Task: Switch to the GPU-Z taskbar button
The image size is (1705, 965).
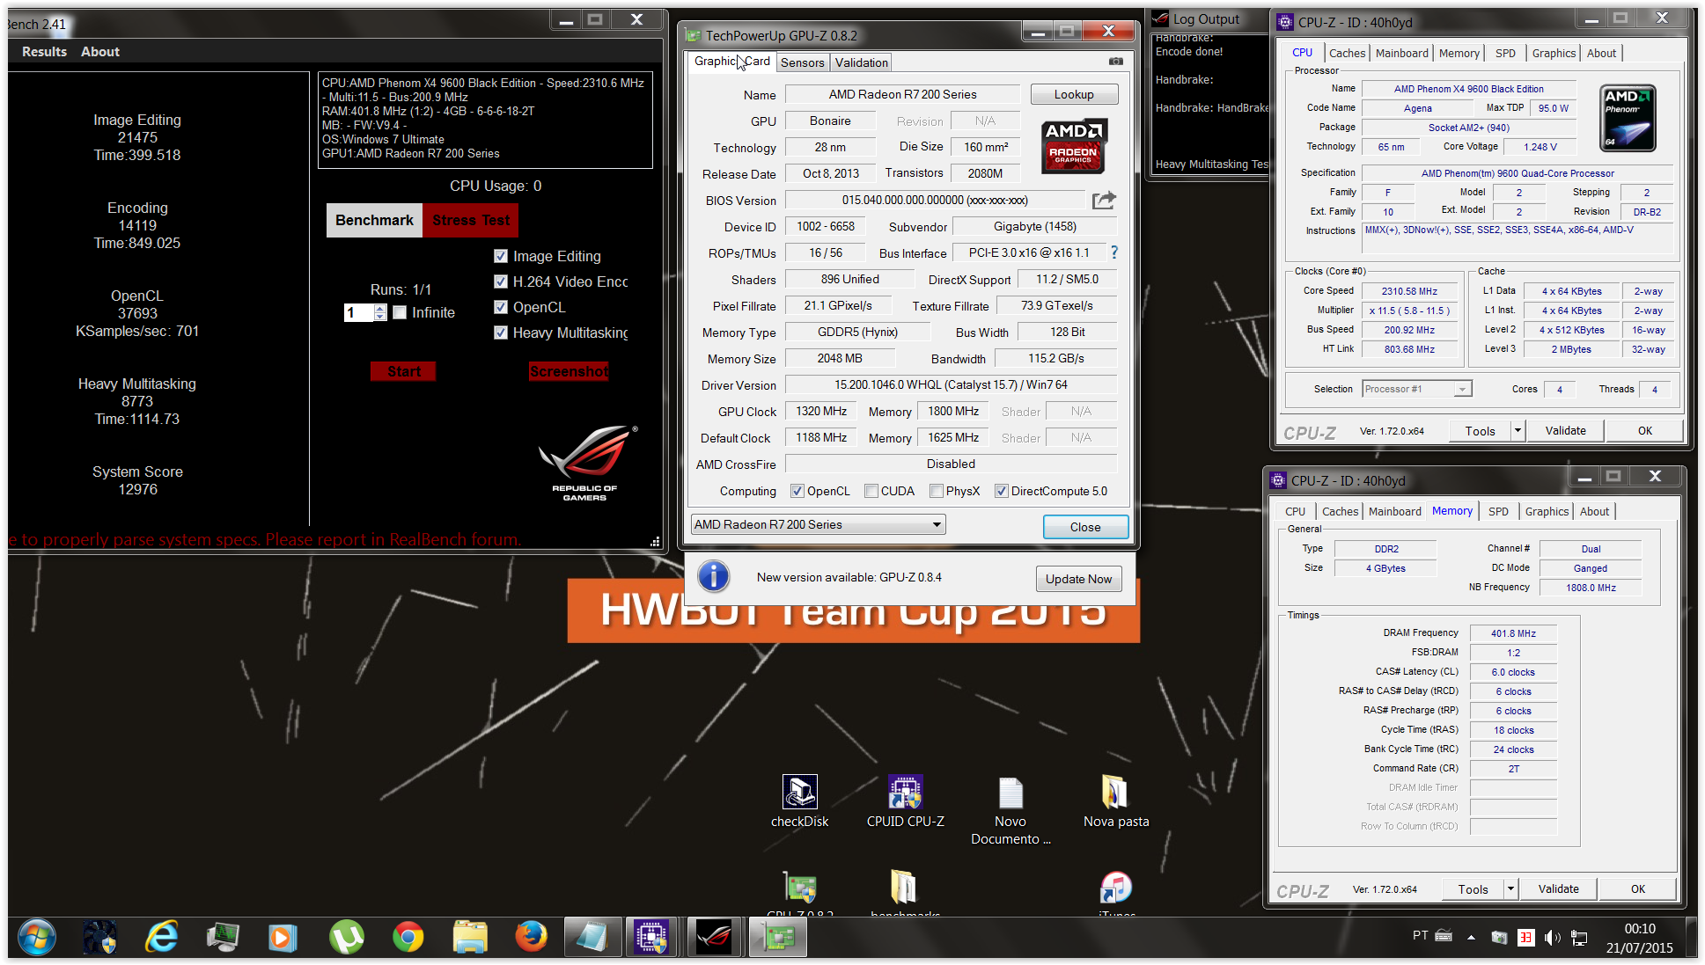Action: (x=777, y=938)
